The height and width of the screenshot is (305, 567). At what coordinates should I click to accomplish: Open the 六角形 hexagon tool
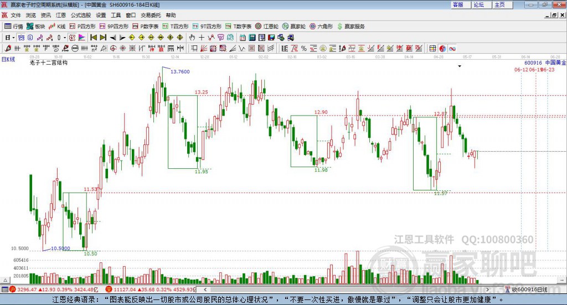[x=321, y=27]
